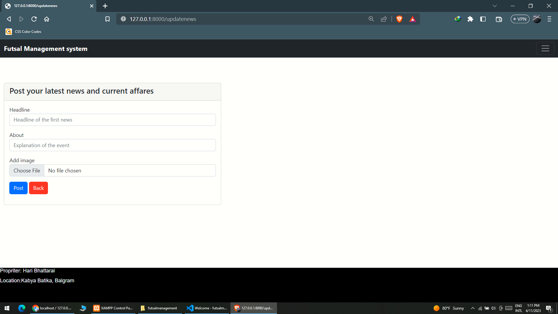Reload the updatenews page
Viewport: 558px width, 314px height.
[x=34, y=19]
